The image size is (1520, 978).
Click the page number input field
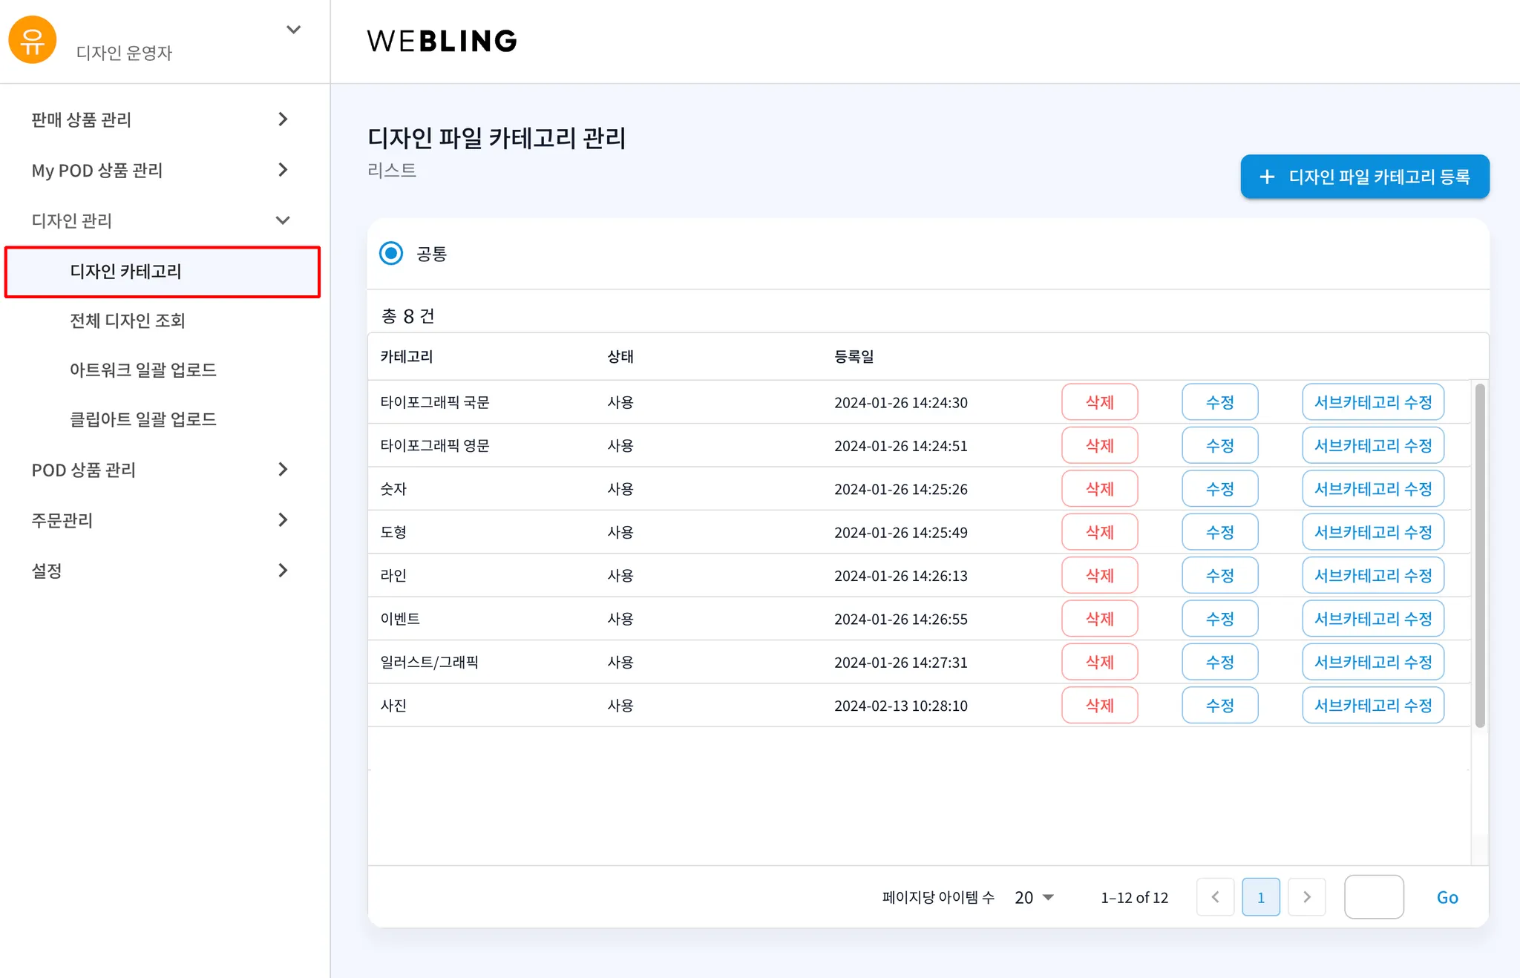pos(1374,897)
